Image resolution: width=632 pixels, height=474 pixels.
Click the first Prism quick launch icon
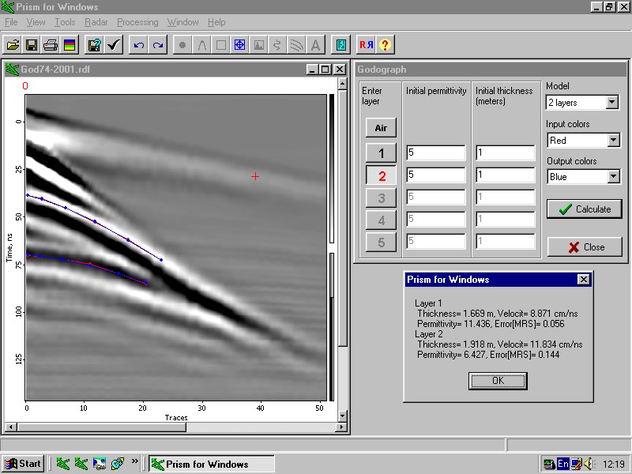pyautogui.click(x=62, y=464)
